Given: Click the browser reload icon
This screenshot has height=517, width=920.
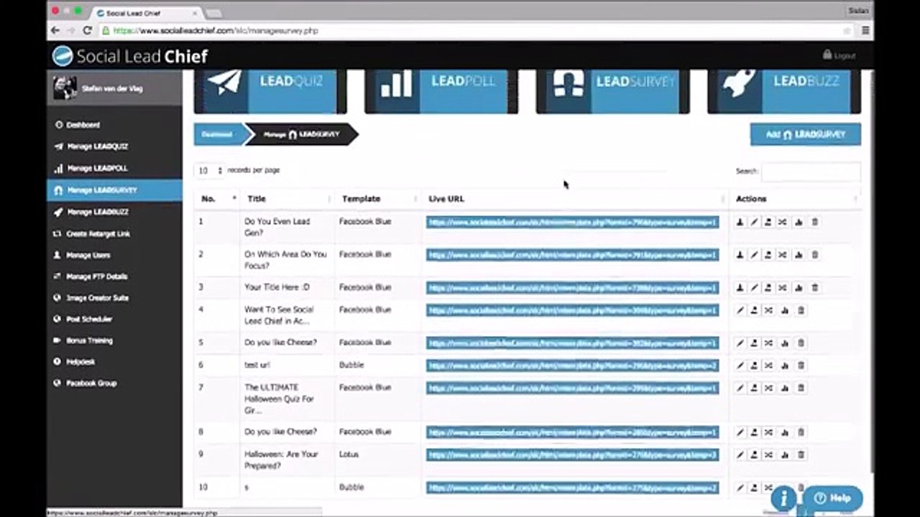Looking at the screenshot, I should point(88,30).
